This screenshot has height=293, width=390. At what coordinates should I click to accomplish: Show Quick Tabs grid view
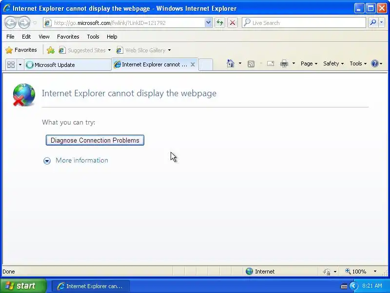click(11, 65)
